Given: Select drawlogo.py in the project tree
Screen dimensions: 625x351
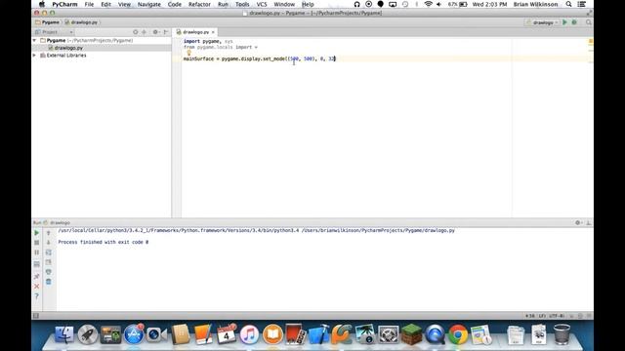Looking at the screenshot, I should (x=68, y=48).
